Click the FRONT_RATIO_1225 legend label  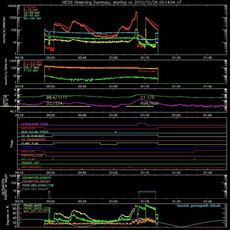[37, 208]
